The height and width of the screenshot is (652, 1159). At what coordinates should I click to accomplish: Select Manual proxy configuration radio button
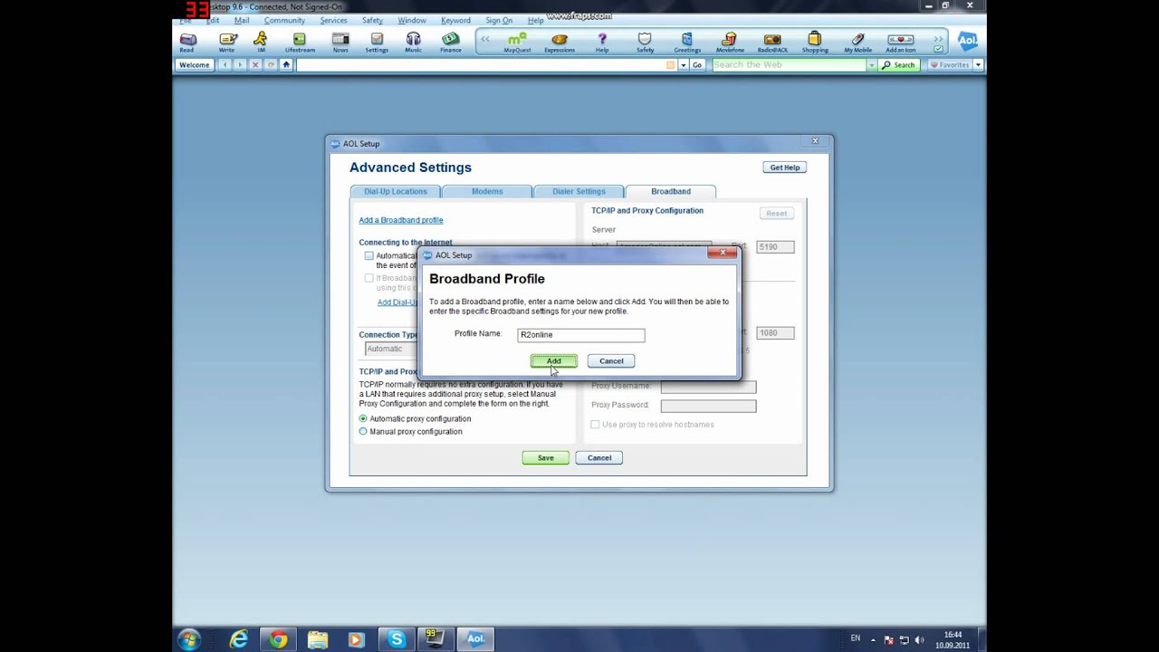363,431
